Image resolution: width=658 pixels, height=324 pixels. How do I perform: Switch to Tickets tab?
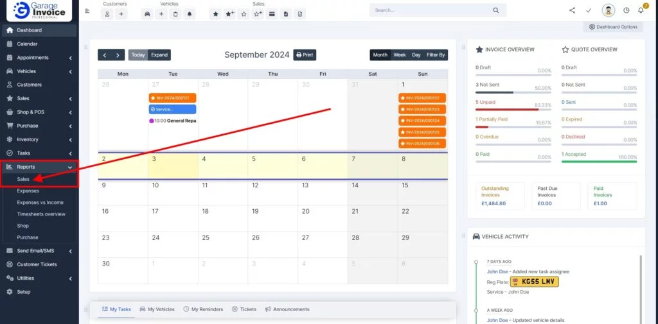(244, 309)
